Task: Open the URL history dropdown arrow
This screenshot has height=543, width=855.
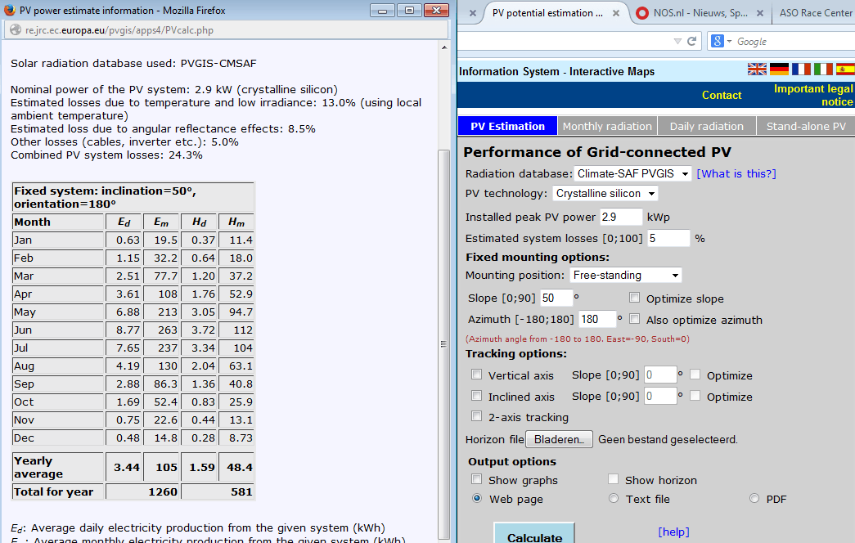Action: (x=677, y=41)
